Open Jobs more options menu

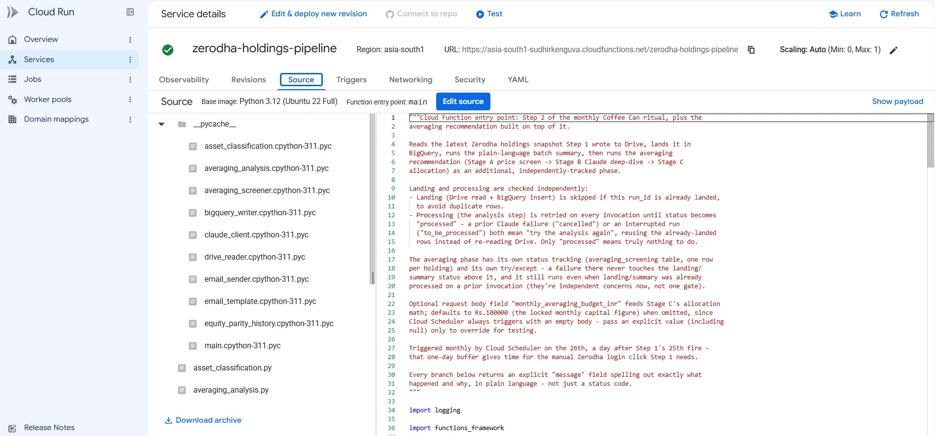(130, 80)
